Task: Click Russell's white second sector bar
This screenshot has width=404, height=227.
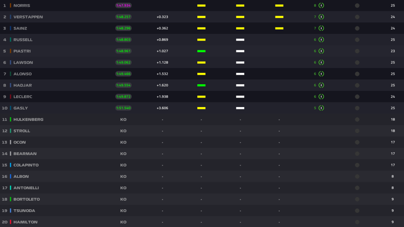Action: point(240,40)
